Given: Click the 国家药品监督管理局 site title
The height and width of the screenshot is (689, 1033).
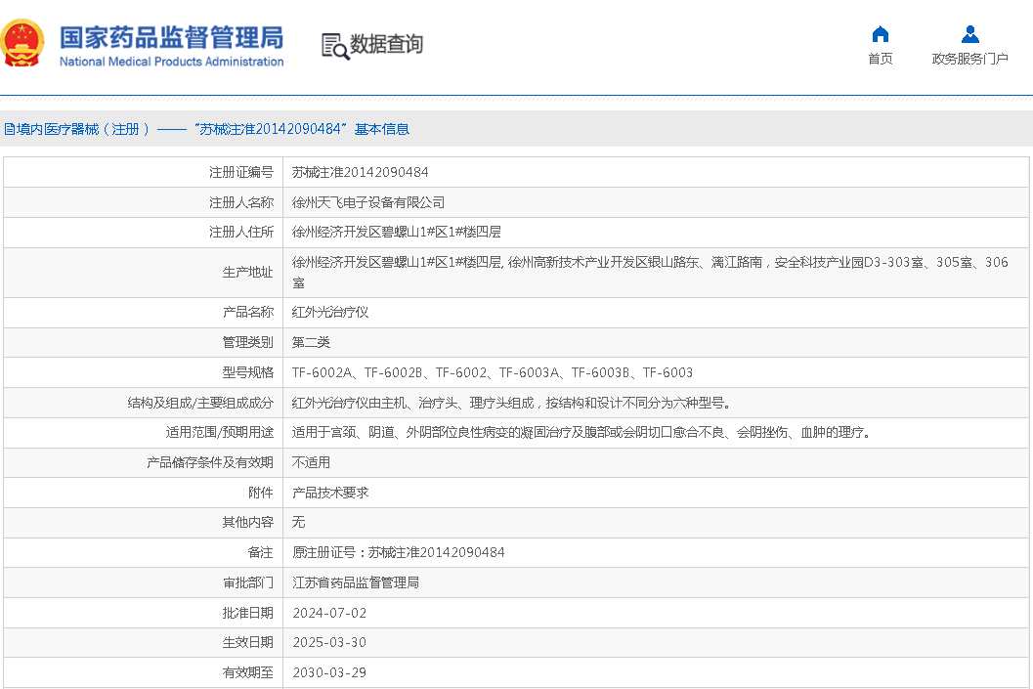Looking at the screenshot, I should coord(171,37).
